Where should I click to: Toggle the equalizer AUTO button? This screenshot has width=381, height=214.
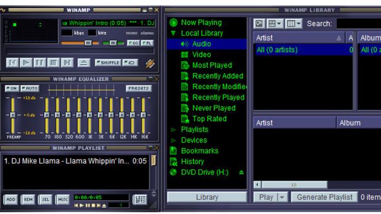pos(30,89)
